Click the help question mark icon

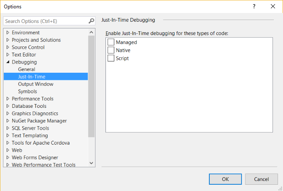pyautogui.click(x=254, y=6)
